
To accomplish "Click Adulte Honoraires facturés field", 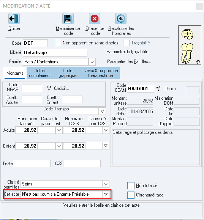I will (27, 130).
